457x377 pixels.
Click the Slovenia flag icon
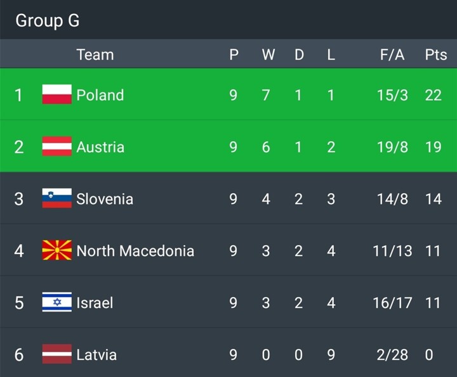56,199
